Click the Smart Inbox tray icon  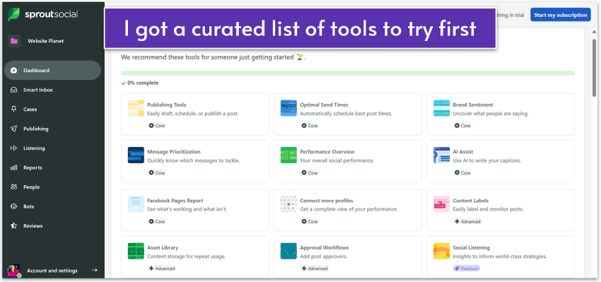pyautogui.click(x=14, y=90)
